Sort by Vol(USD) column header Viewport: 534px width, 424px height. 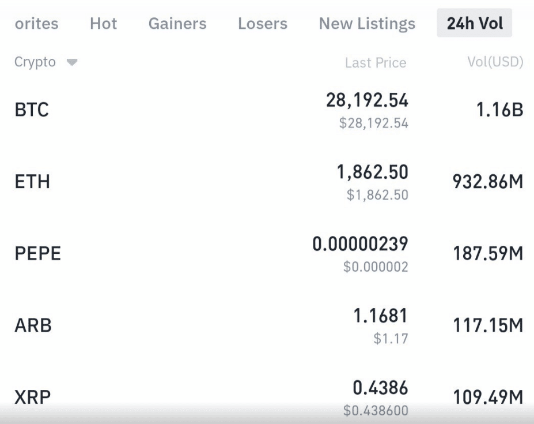(495, 62)
